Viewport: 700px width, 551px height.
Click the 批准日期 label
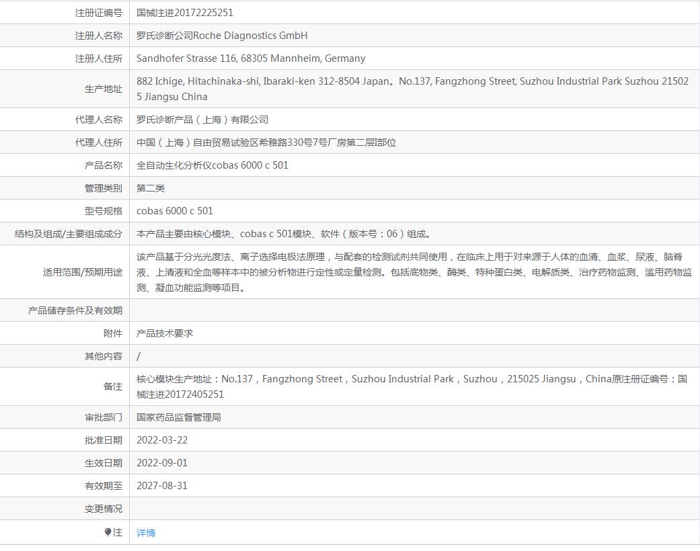pos(103,440)
